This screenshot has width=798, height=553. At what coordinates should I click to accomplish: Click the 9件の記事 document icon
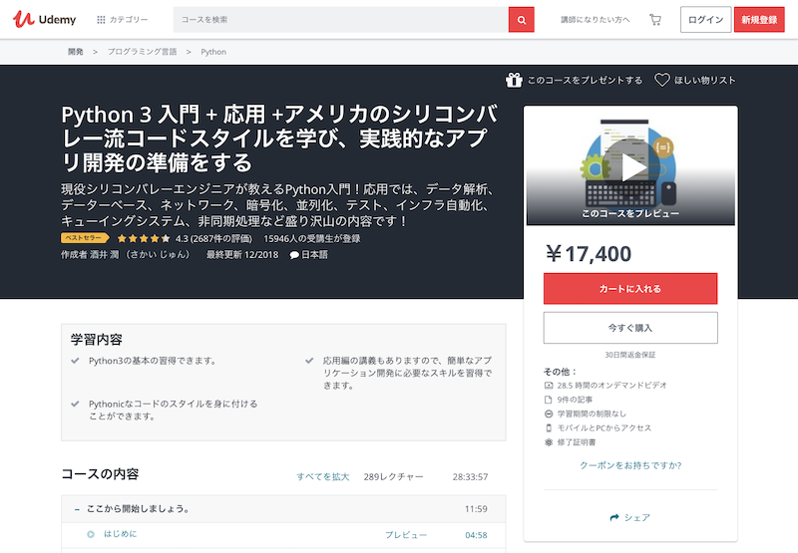pos(549,400)
